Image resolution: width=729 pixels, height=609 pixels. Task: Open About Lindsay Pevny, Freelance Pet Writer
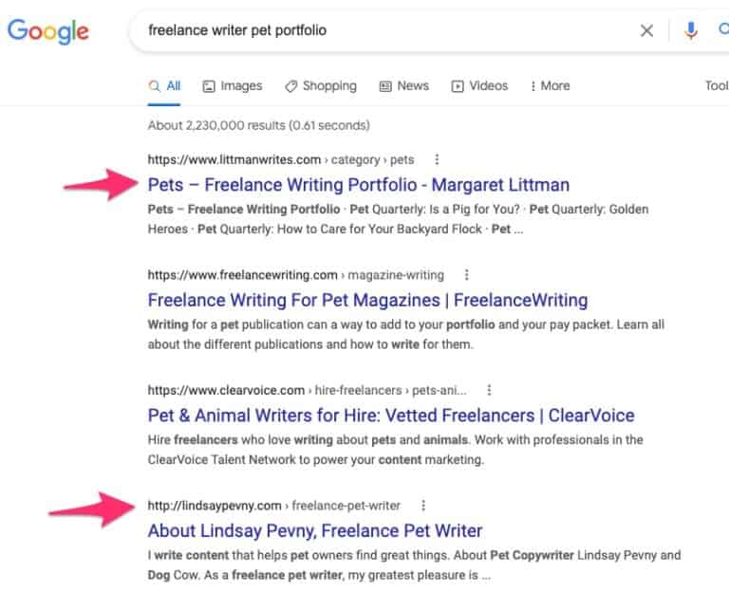(x=315, y=530)
